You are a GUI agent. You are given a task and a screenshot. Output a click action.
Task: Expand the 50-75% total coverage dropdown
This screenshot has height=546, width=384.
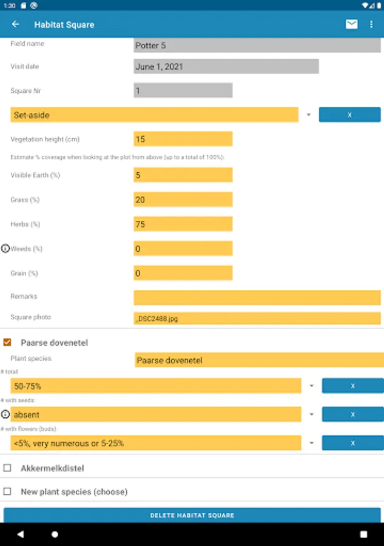(x=311, y=386)
